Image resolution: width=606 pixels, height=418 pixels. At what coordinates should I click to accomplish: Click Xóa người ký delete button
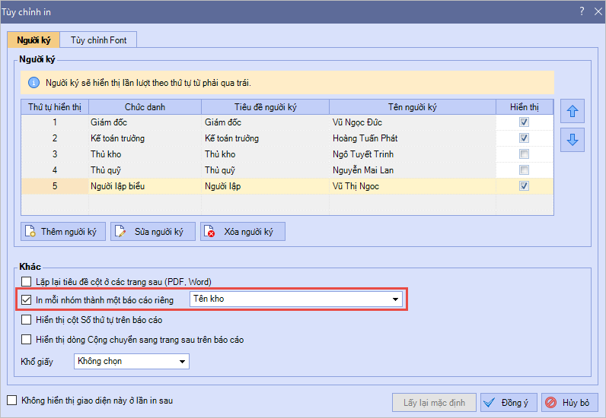(x=242, y=232)
